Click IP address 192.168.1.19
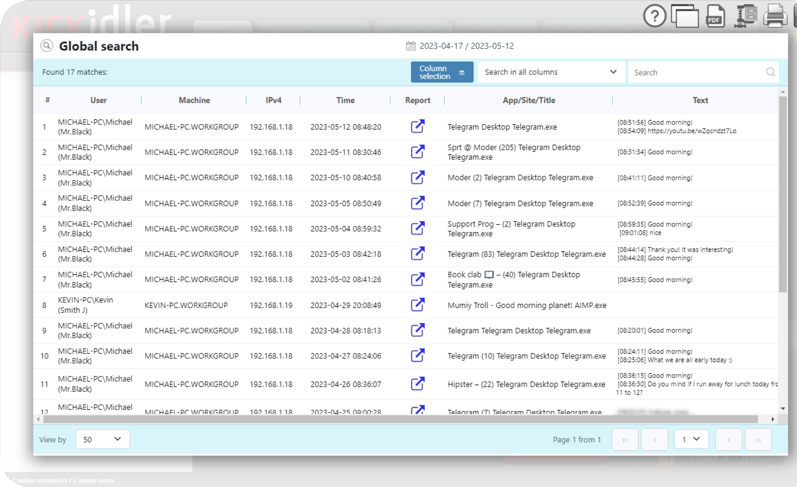797x487 pixels. click(271, 305)
